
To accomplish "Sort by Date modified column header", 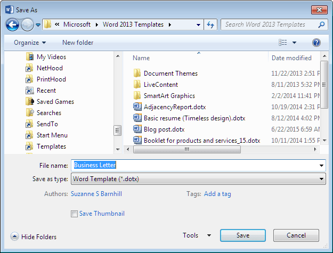I will [291, 58].
